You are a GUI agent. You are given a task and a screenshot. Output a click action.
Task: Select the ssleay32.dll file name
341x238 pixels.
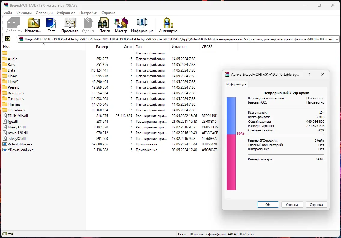click(x=17, y=138)
